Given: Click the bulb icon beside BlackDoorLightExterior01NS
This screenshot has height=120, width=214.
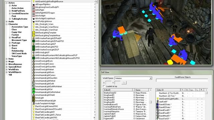Looking at the screenshot, I should (x=33, y=106).
